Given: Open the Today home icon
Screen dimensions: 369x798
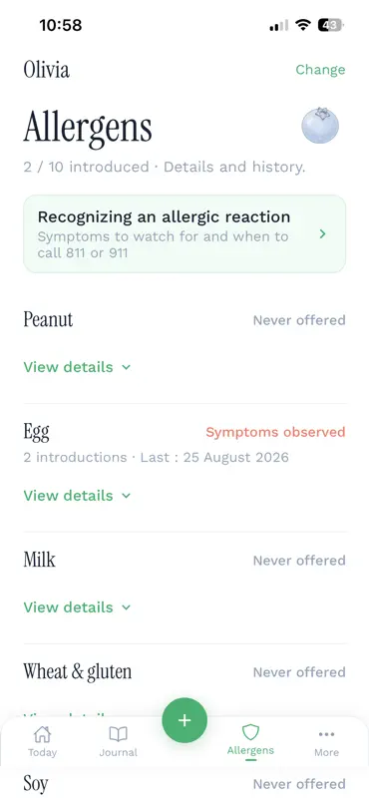Looking at the screenshot, I should 42,734.
